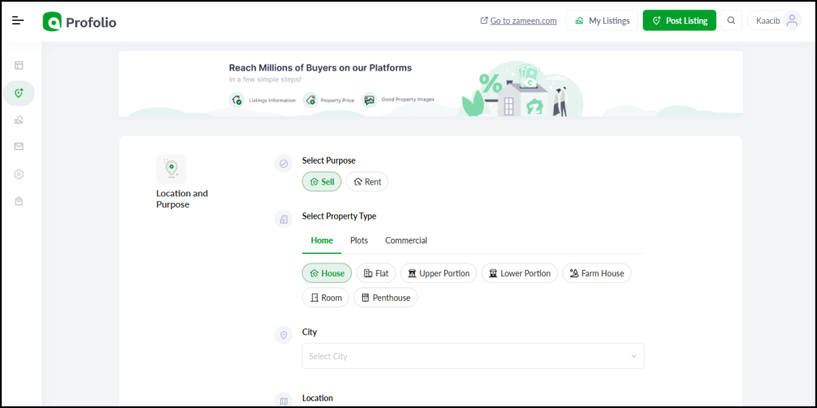Screen dimensions: 817x408
Task: Open the Kaacib user profile menu
Action: click(x=774, y=20)
